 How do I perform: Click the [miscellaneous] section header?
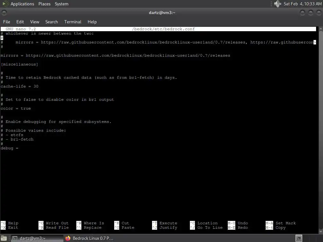(x=19, y=64)
